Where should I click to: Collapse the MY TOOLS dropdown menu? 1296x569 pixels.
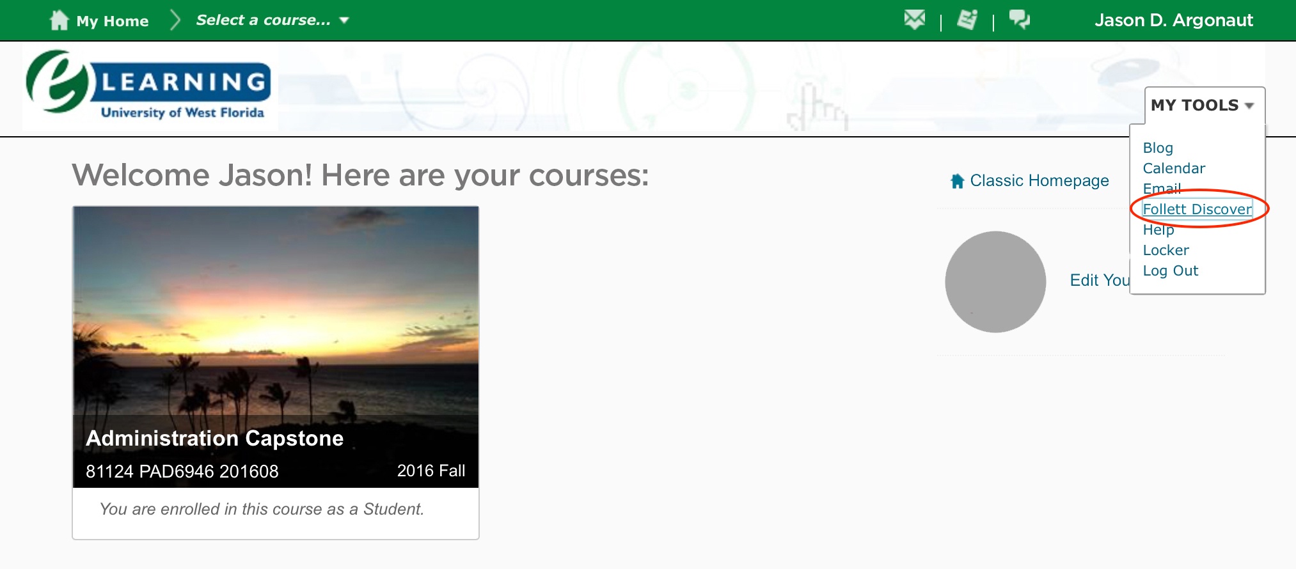pyautogui.click(x=1203, y=105)
